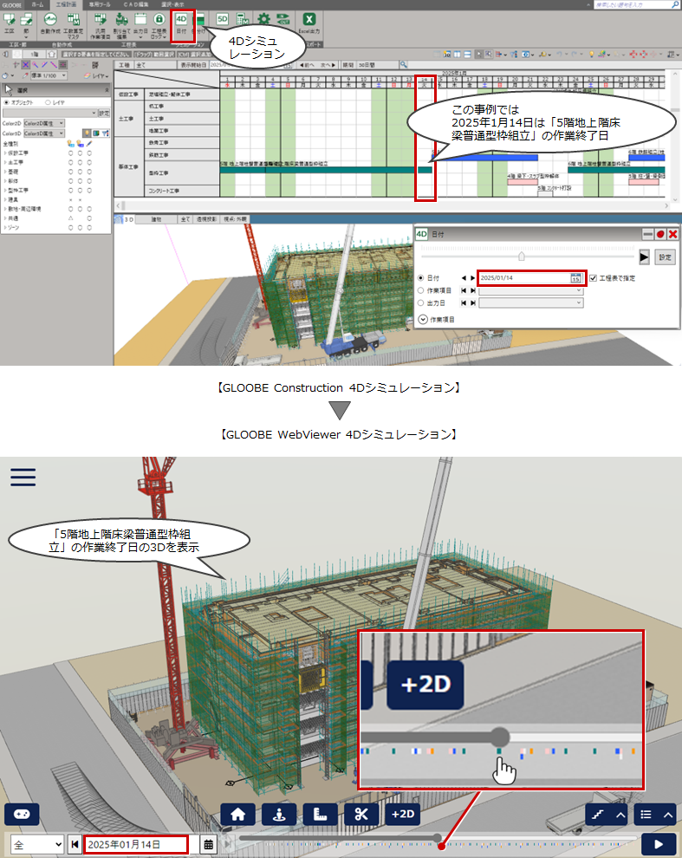
Task: Click the 3D view tab label
Action: pyautogui.click(x=128, y=219)
